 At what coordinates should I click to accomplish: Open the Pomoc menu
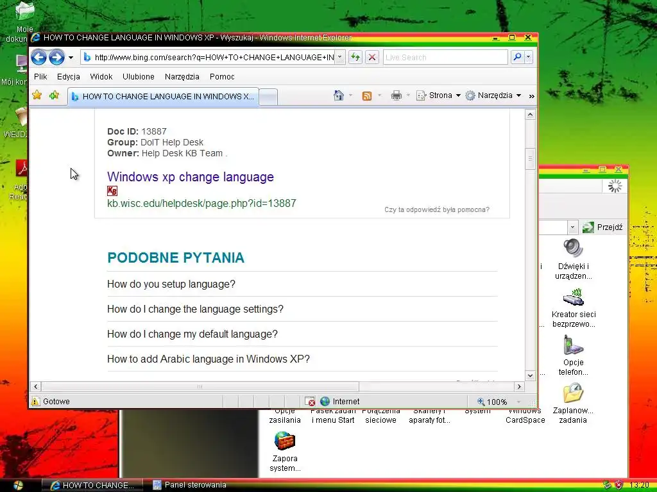click(222, 77)
